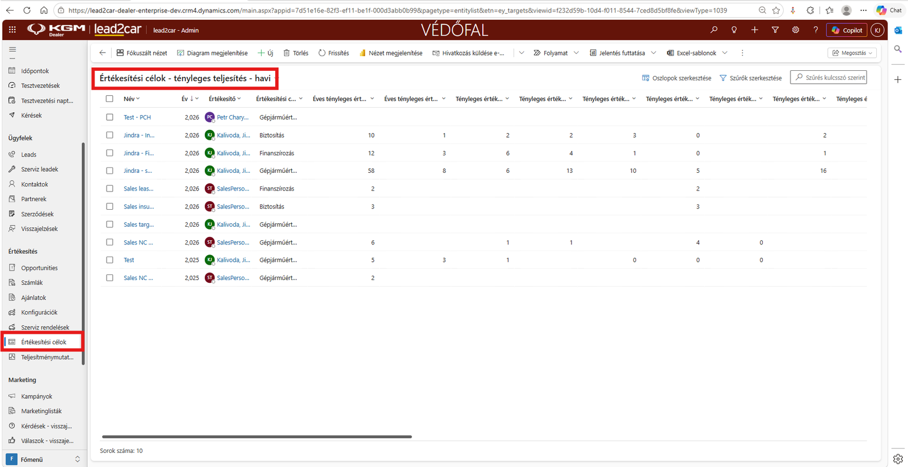The height and width of the screenshot is (467, 908).
Task: Go to Opportunities in the sidebar
Action: tap(39, 268)
